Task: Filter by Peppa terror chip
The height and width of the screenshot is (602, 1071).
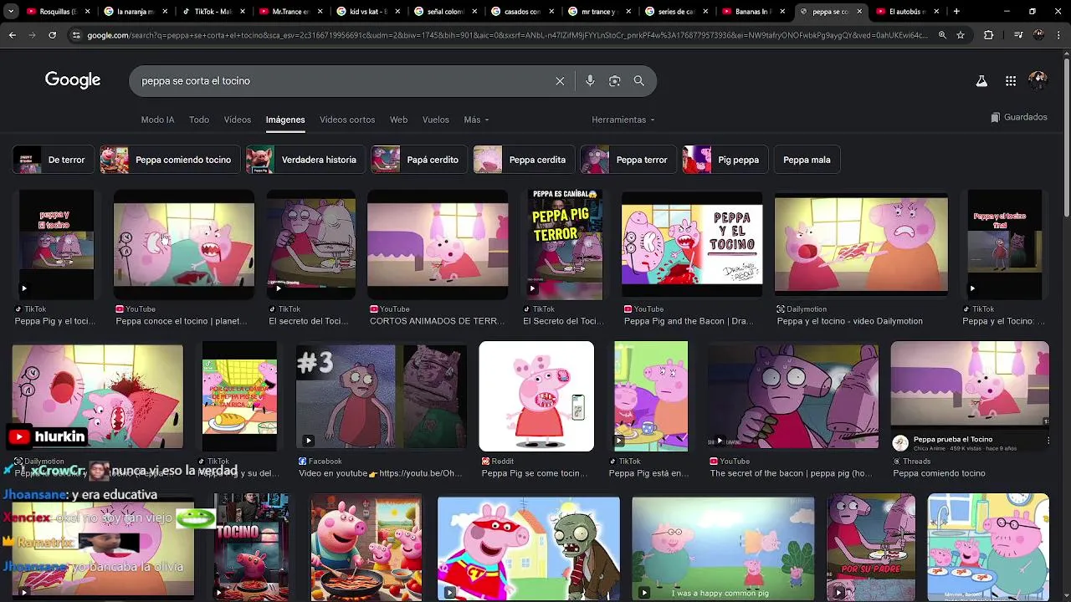Action: [628, 160]
